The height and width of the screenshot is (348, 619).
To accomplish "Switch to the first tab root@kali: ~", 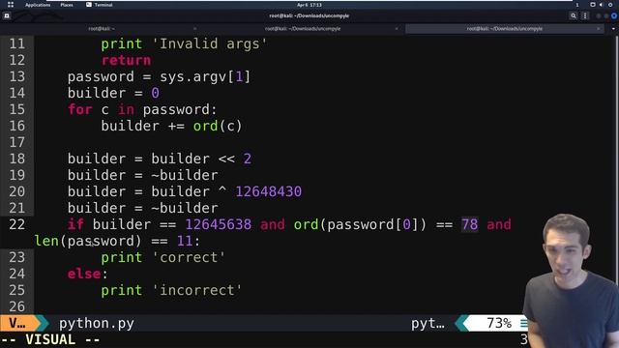I will [x=102, y=28].
